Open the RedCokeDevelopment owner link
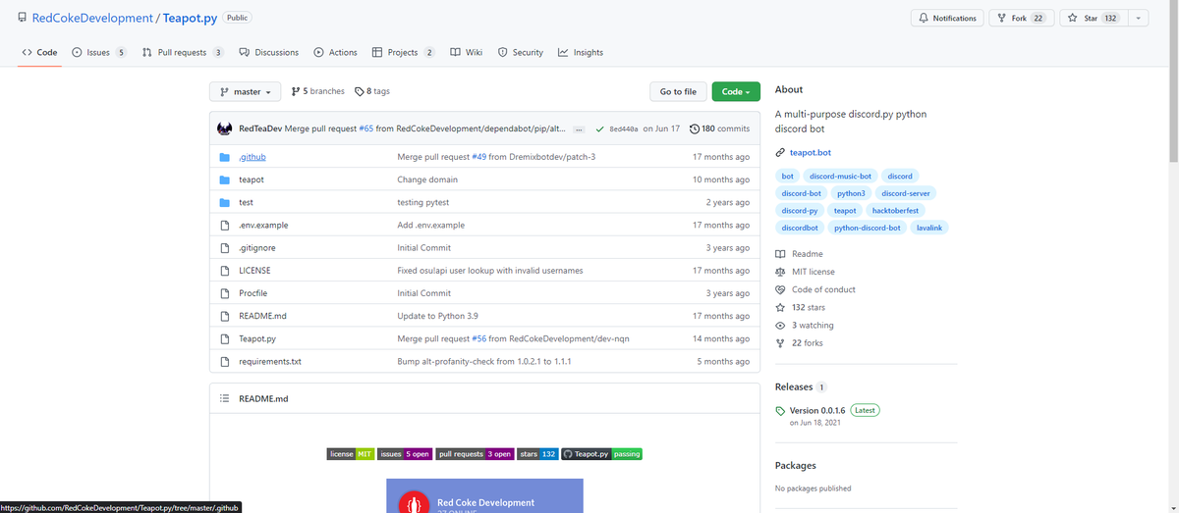This screenshot has height=513, width=1179. tap(92, 18)
